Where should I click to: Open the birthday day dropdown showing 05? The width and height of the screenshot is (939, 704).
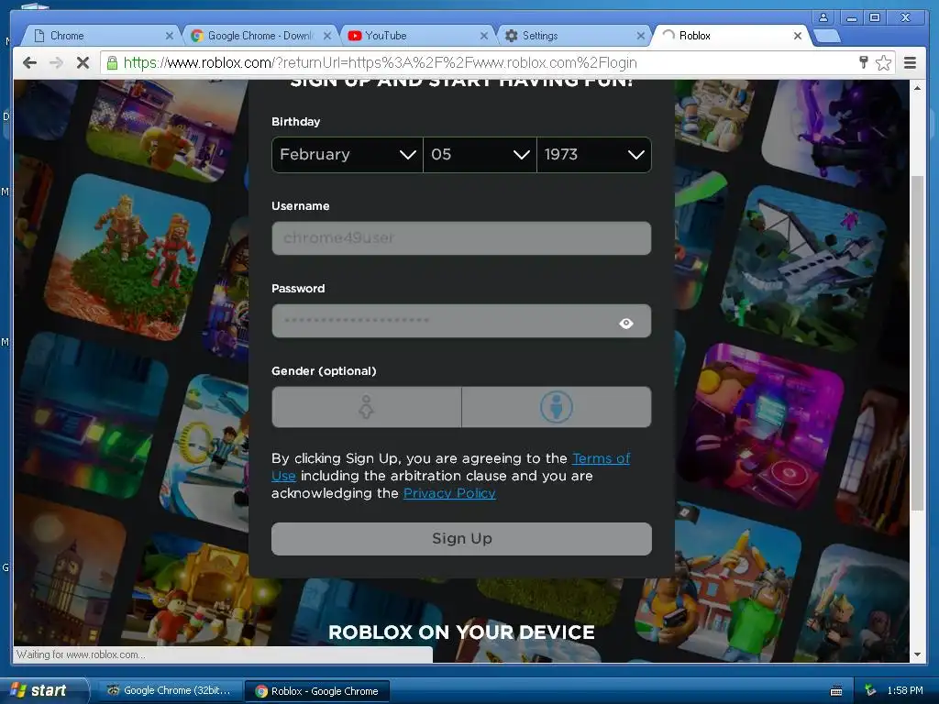[x=480, y=154]
